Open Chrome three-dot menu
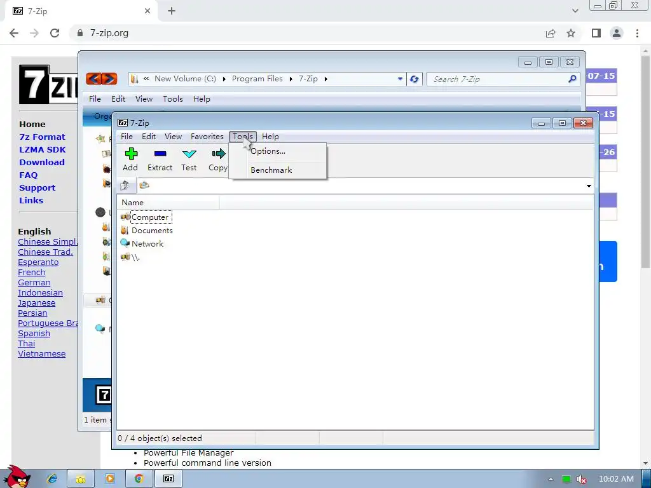Viewport: 651px width, 488px height. (x=637, y=33)
